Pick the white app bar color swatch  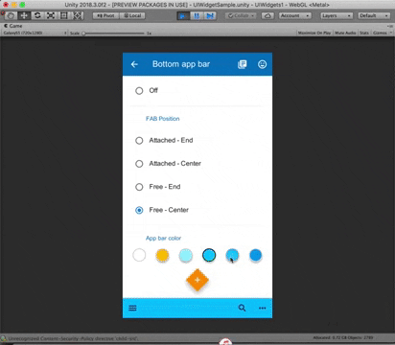point(139,255)
